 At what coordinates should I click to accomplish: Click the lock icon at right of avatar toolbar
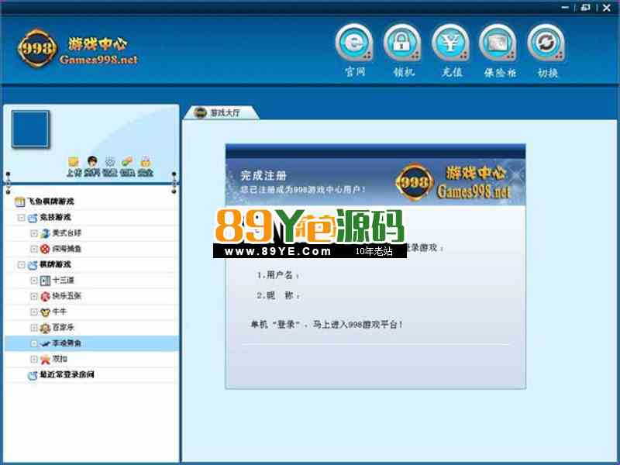click(145, 161)
